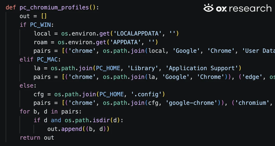The image size is (275, 146).
Task: Click the 'edge' string literal
Action: click(x=252, y=77)
